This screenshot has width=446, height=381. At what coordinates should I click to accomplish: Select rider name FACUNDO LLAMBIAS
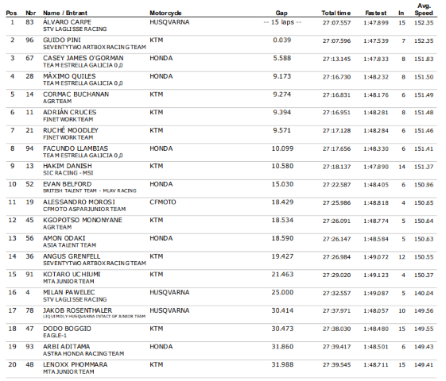[76, 148]
